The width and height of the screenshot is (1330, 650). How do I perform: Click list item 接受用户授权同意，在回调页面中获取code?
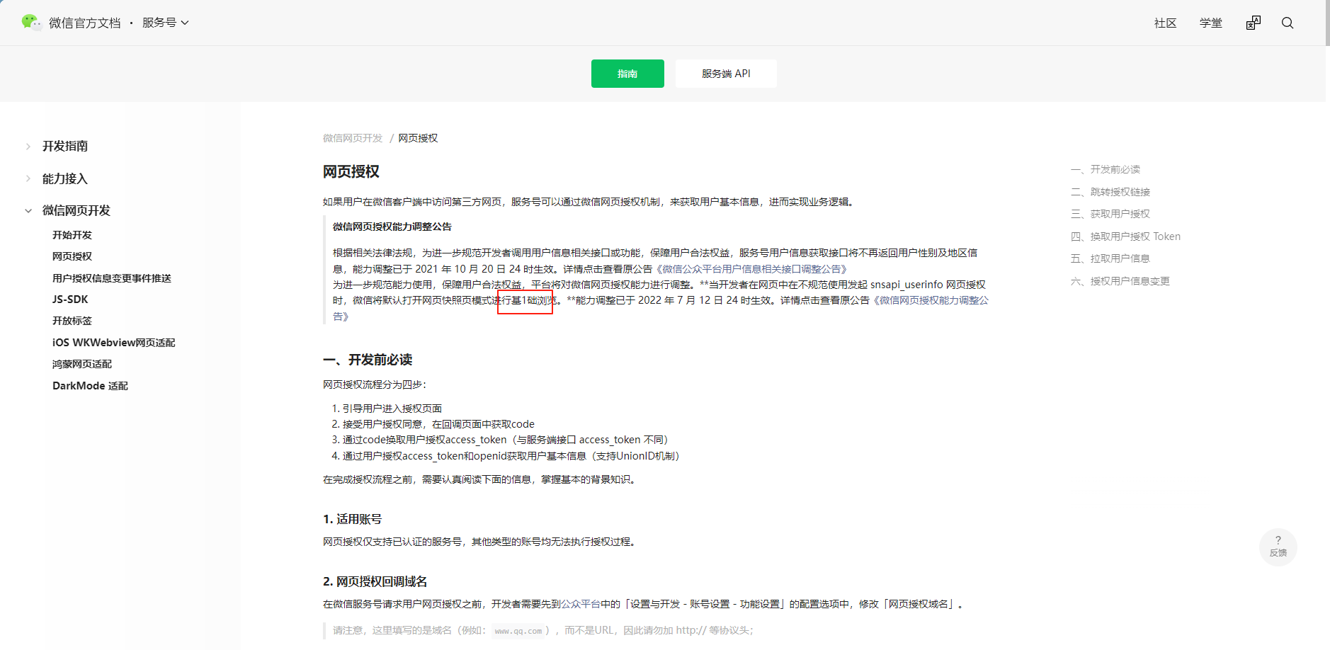[438, 424]
